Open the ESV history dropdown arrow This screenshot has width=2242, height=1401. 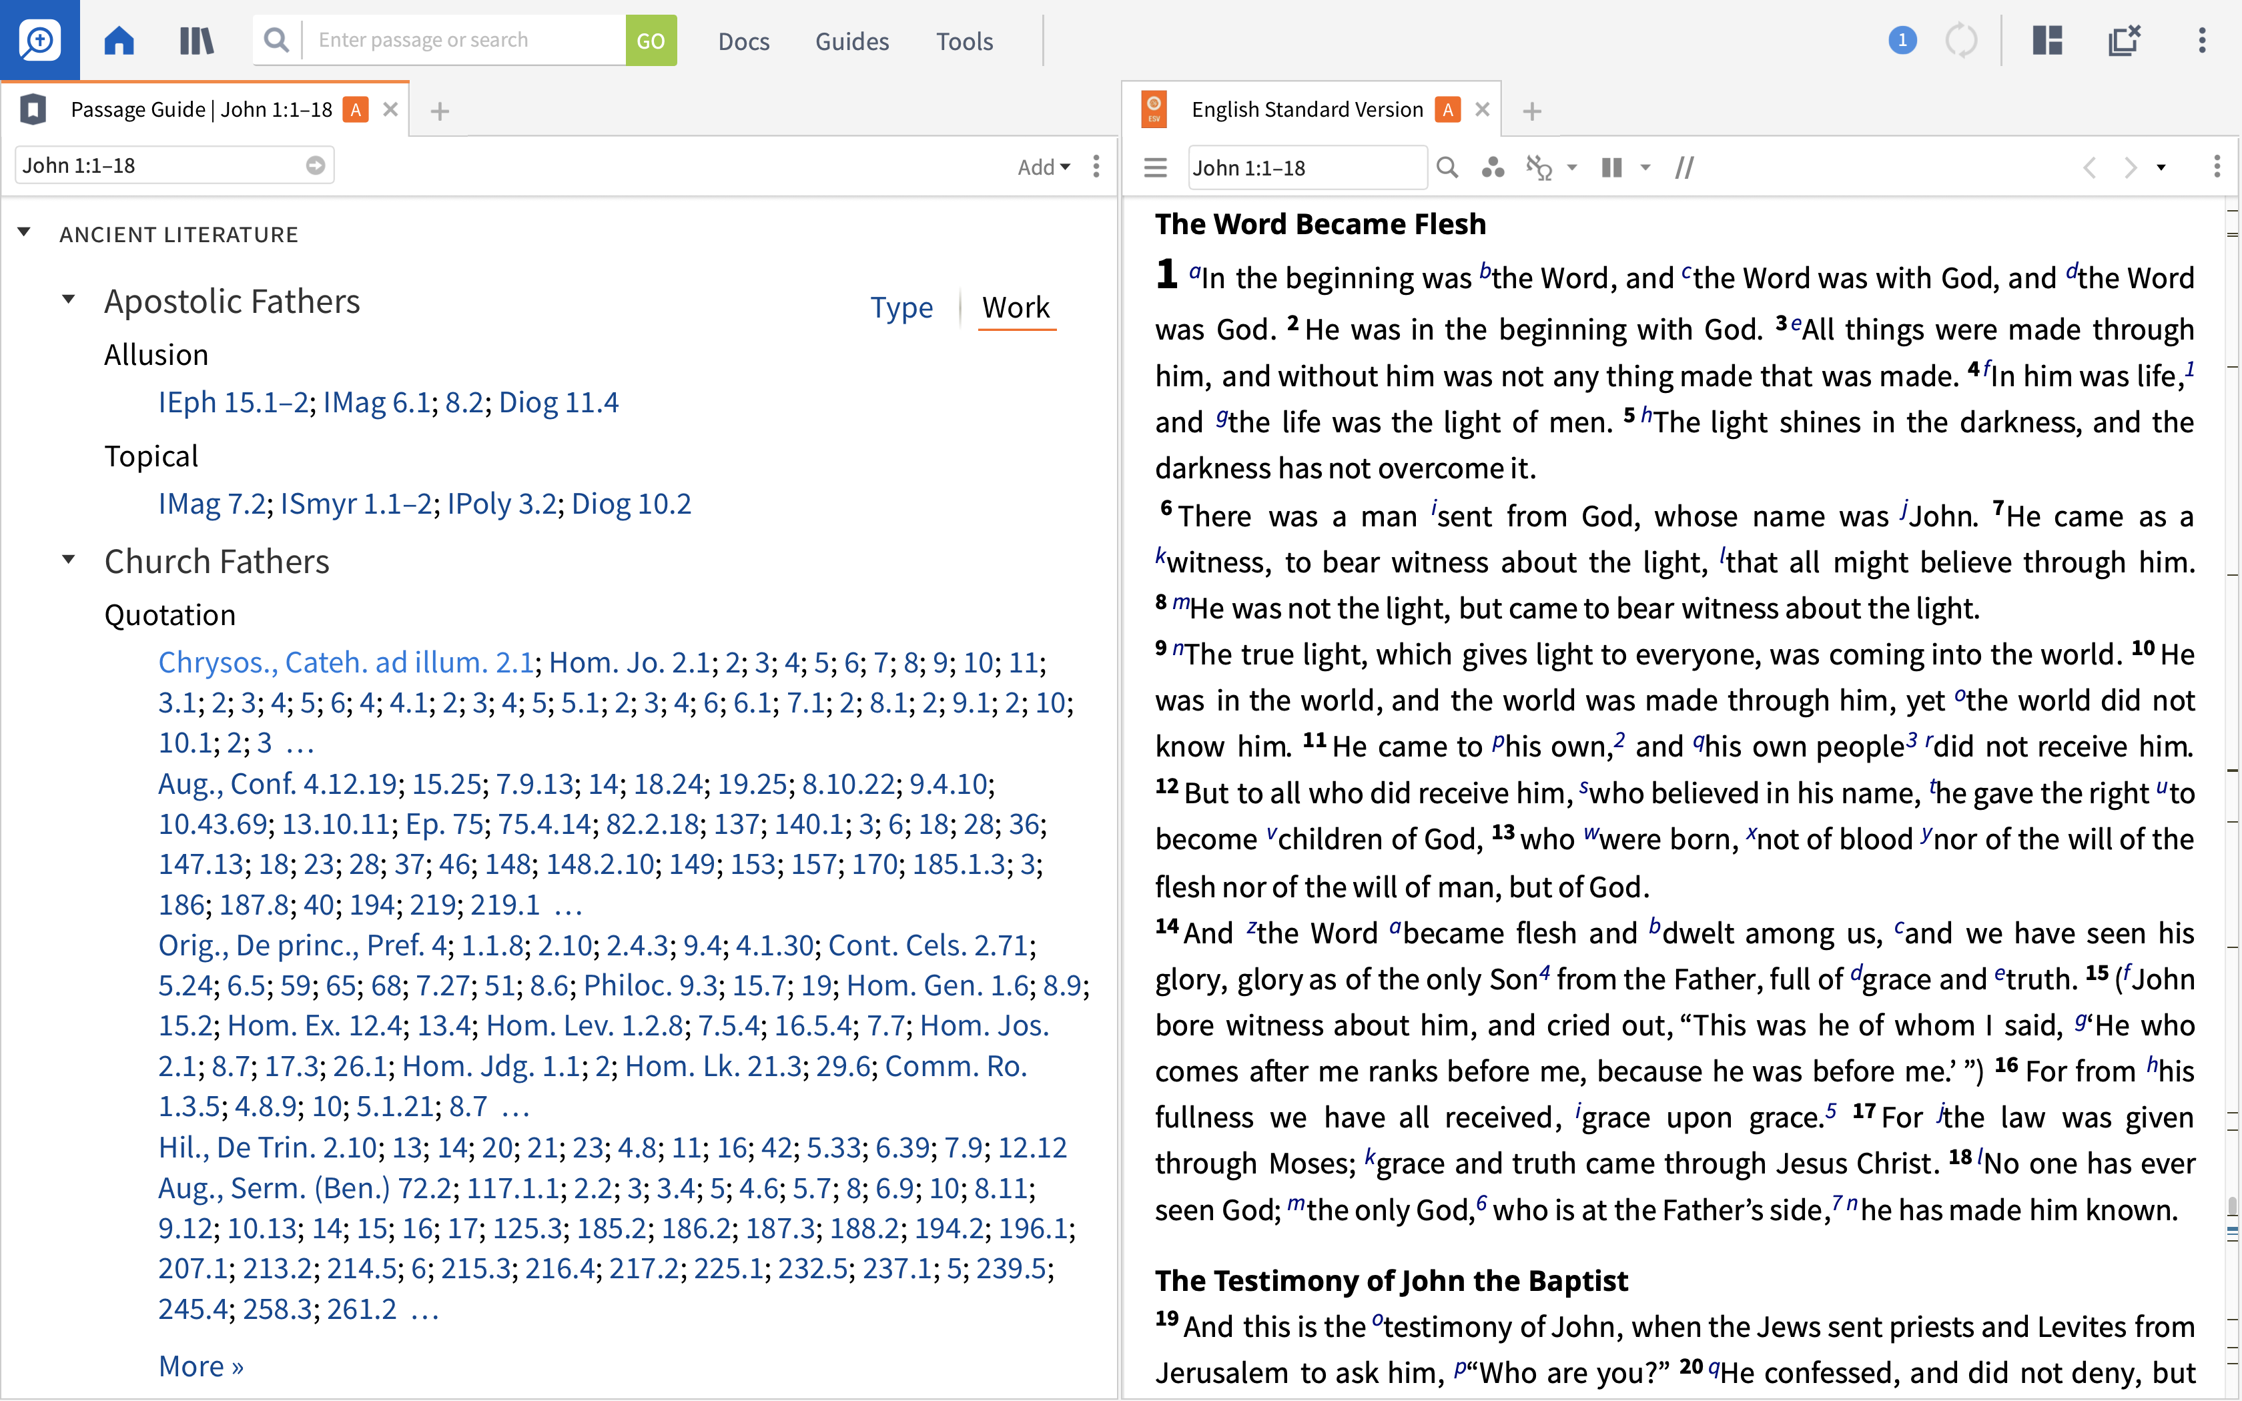pyautogui.click(x=2161, y=167)
